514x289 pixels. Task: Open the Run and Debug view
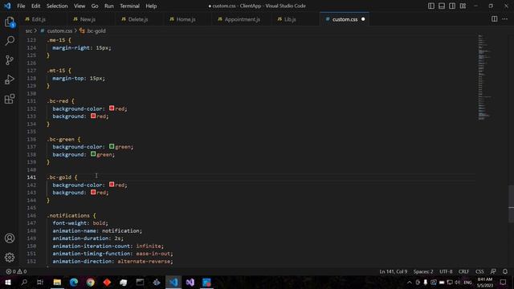10,79
